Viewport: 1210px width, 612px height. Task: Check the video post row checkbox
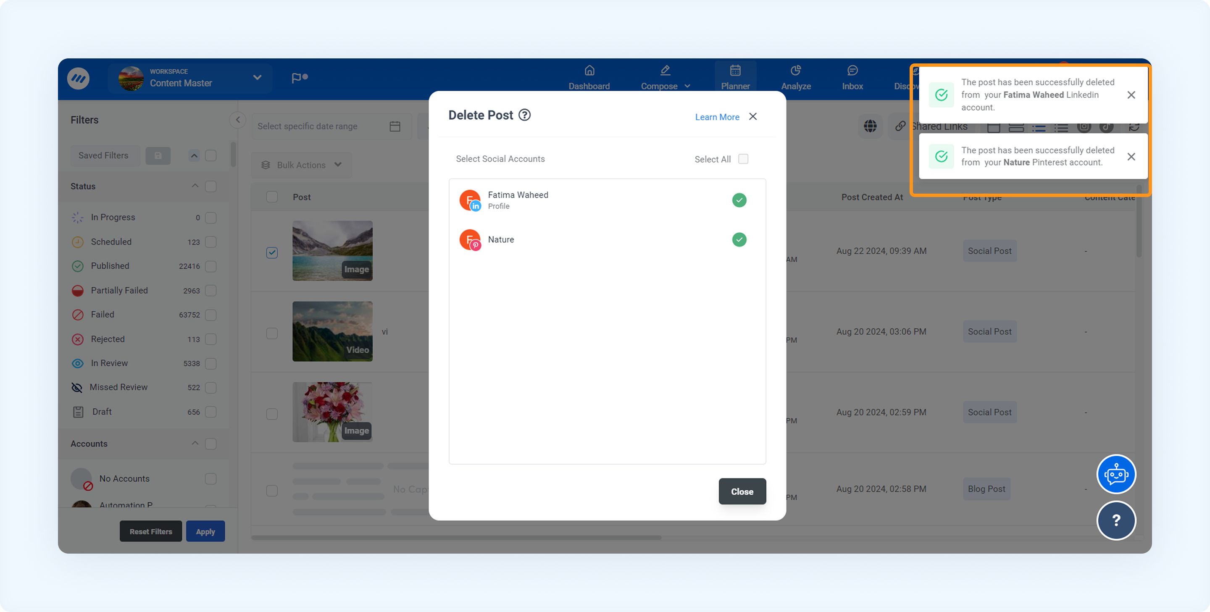272,333
